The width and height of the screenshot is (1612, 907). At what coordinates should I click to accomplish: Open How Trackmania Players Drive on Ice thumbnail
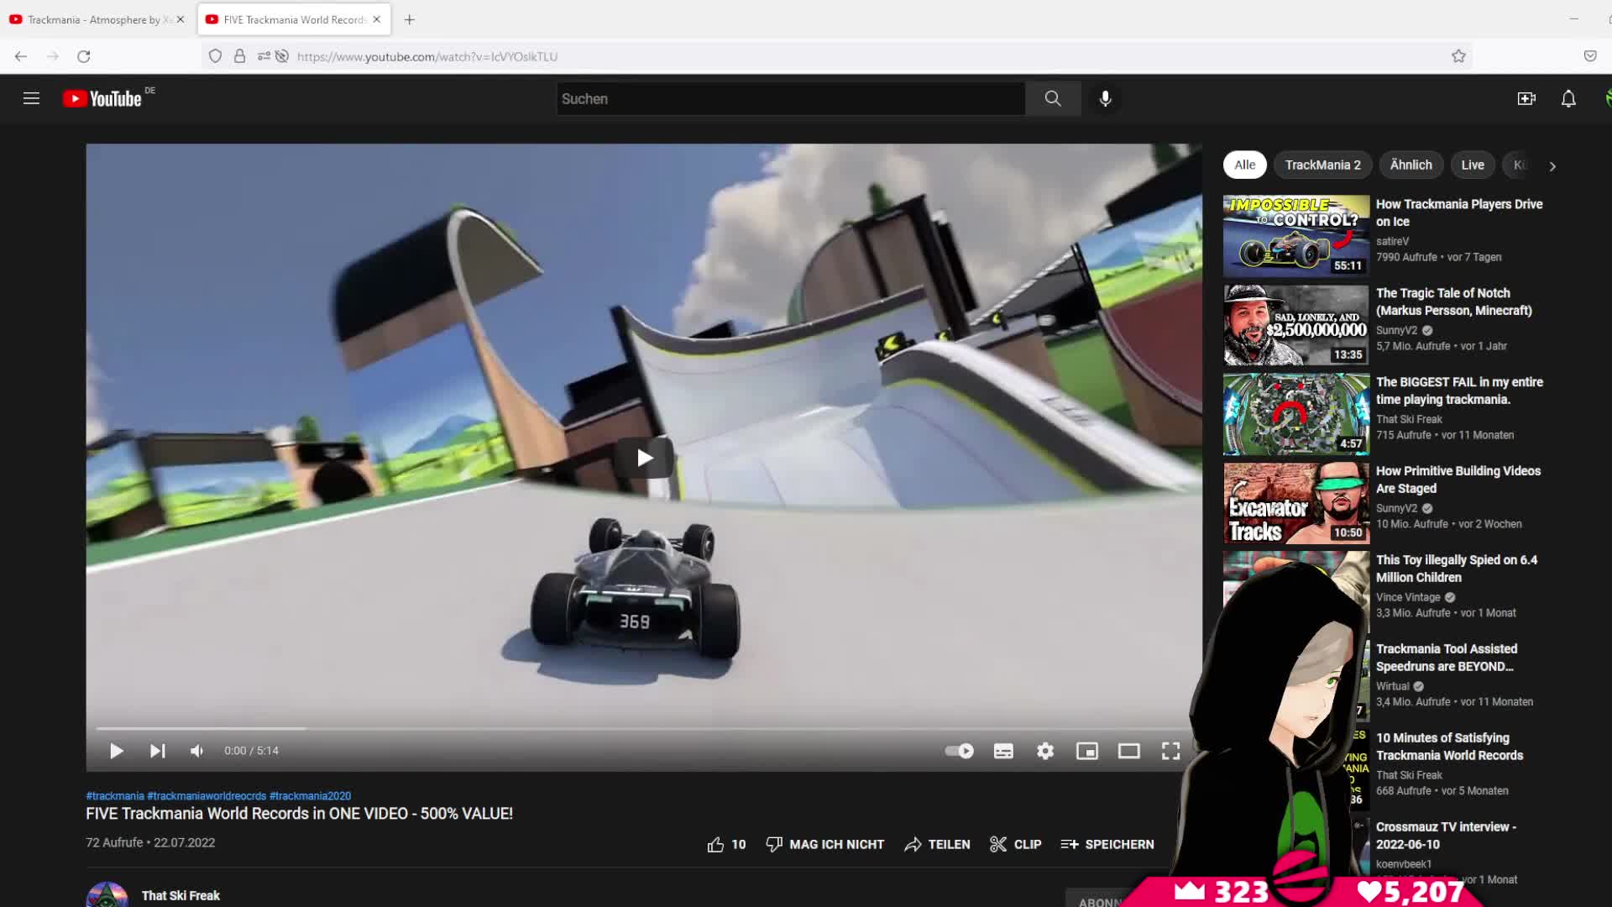[1295, 236]
